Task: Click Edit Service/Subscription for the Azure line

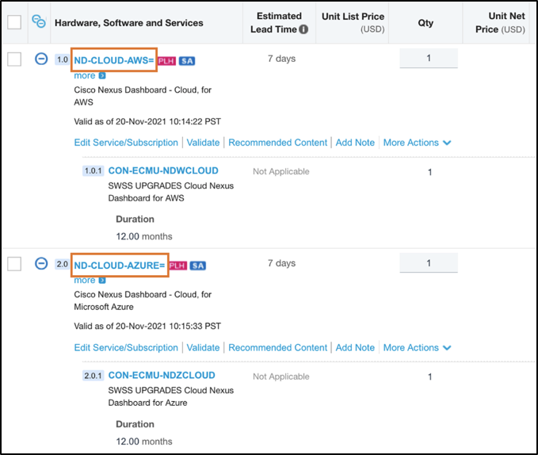Action: click(126, 348)
